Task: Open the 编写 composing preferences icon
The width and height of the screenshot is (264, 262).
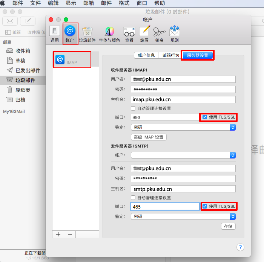Action: [144, 34]
